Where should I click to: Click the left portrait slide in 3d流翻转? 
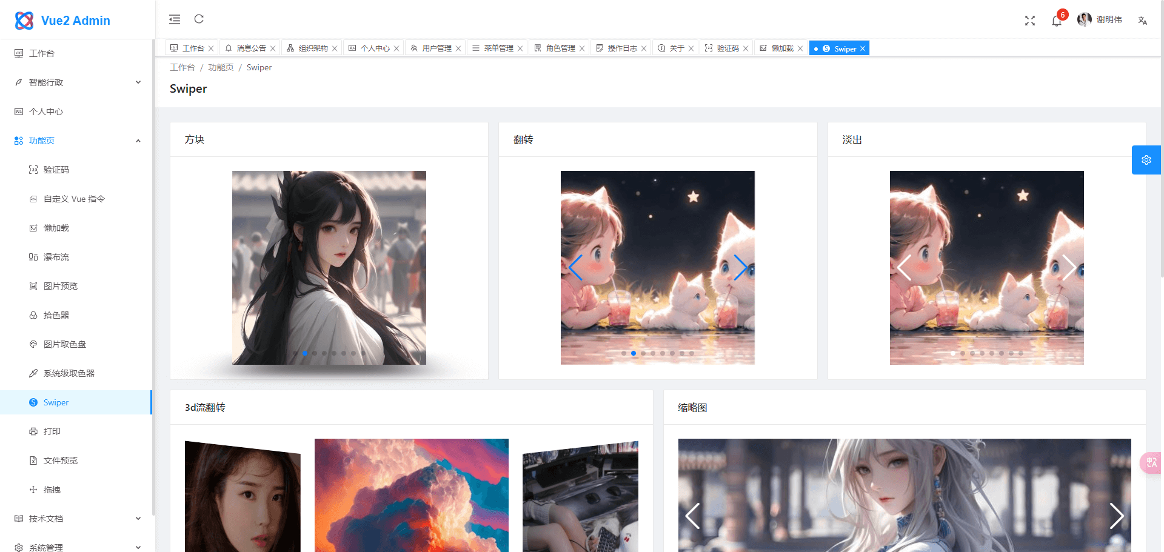coord(242,497)
